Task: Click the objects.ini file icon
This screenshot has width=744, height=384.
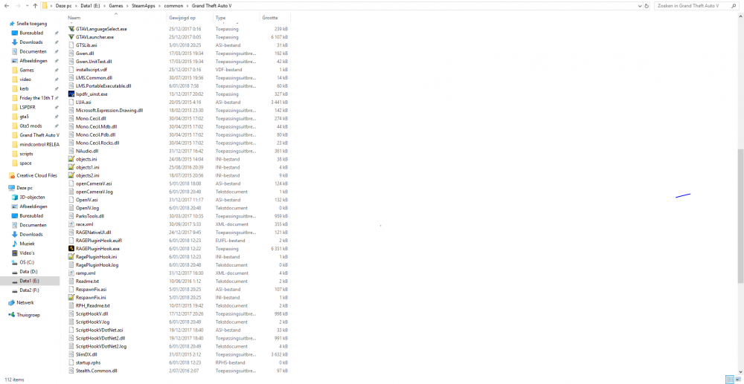Action: [71, 159]
